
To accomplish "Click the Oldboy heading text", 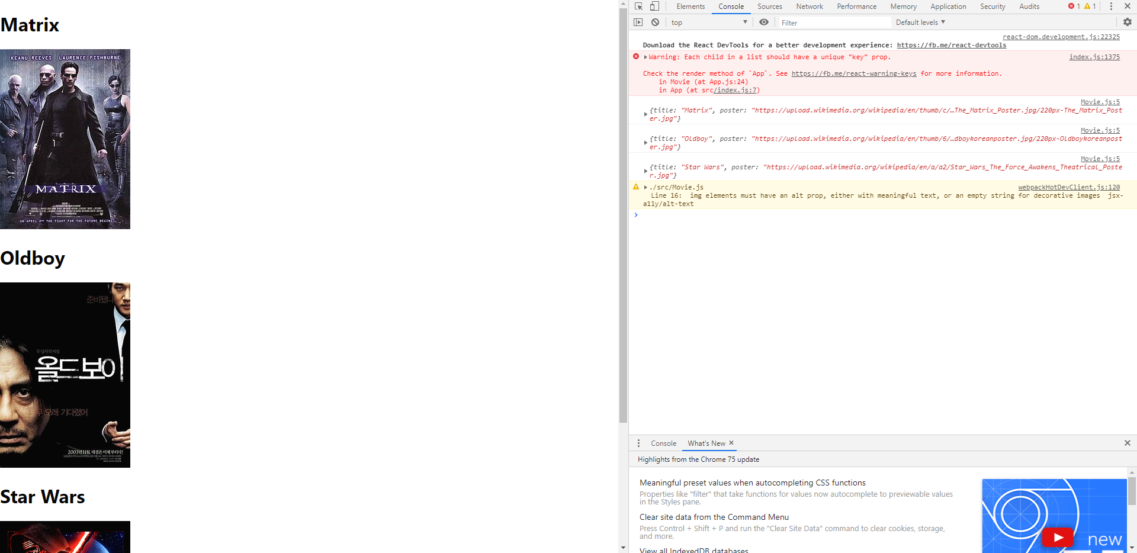I will (x=33, y=259).
